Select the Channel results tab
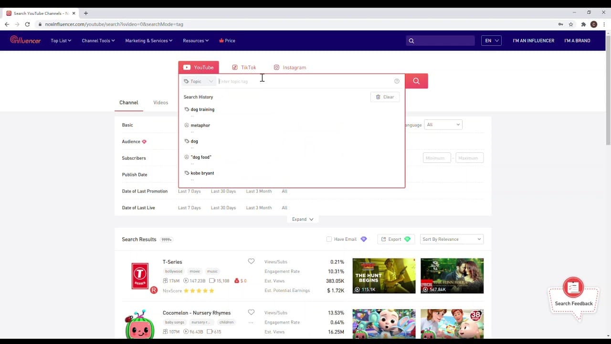Screen dimensions: 611x344 coord(129,102)
